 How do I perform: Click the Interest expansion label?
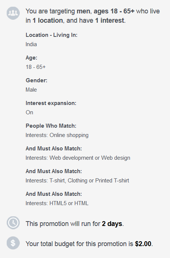(51, 103)
